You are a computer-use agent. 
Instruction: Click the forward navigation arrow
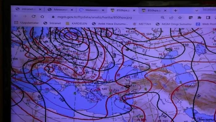(x=25, y=16)
